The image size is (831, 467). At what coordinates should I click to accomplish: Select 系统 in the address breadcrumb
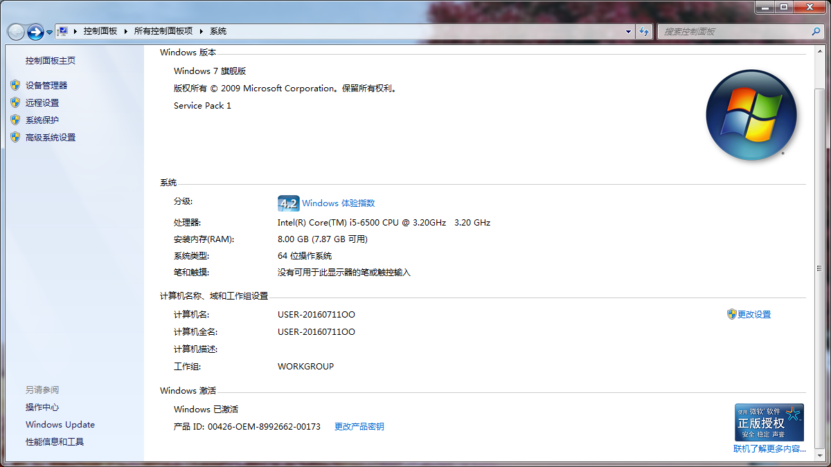(x=218, y=31)
